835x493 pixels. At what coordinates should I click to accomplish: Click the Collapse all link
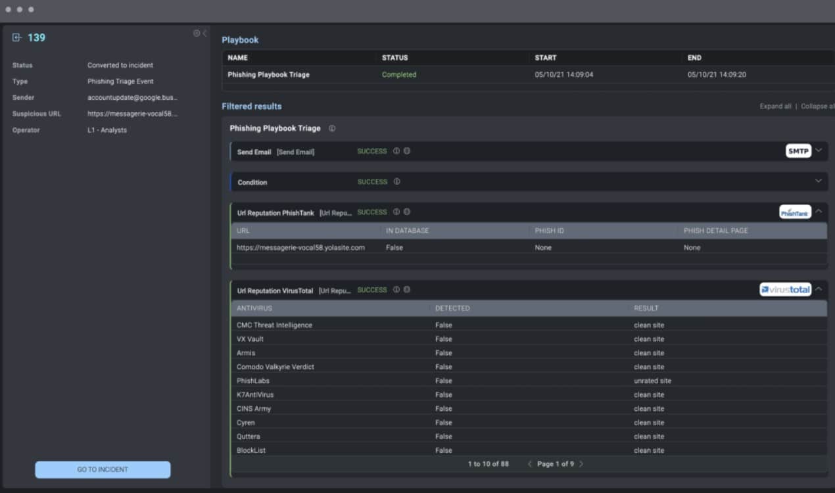[817, 106]
